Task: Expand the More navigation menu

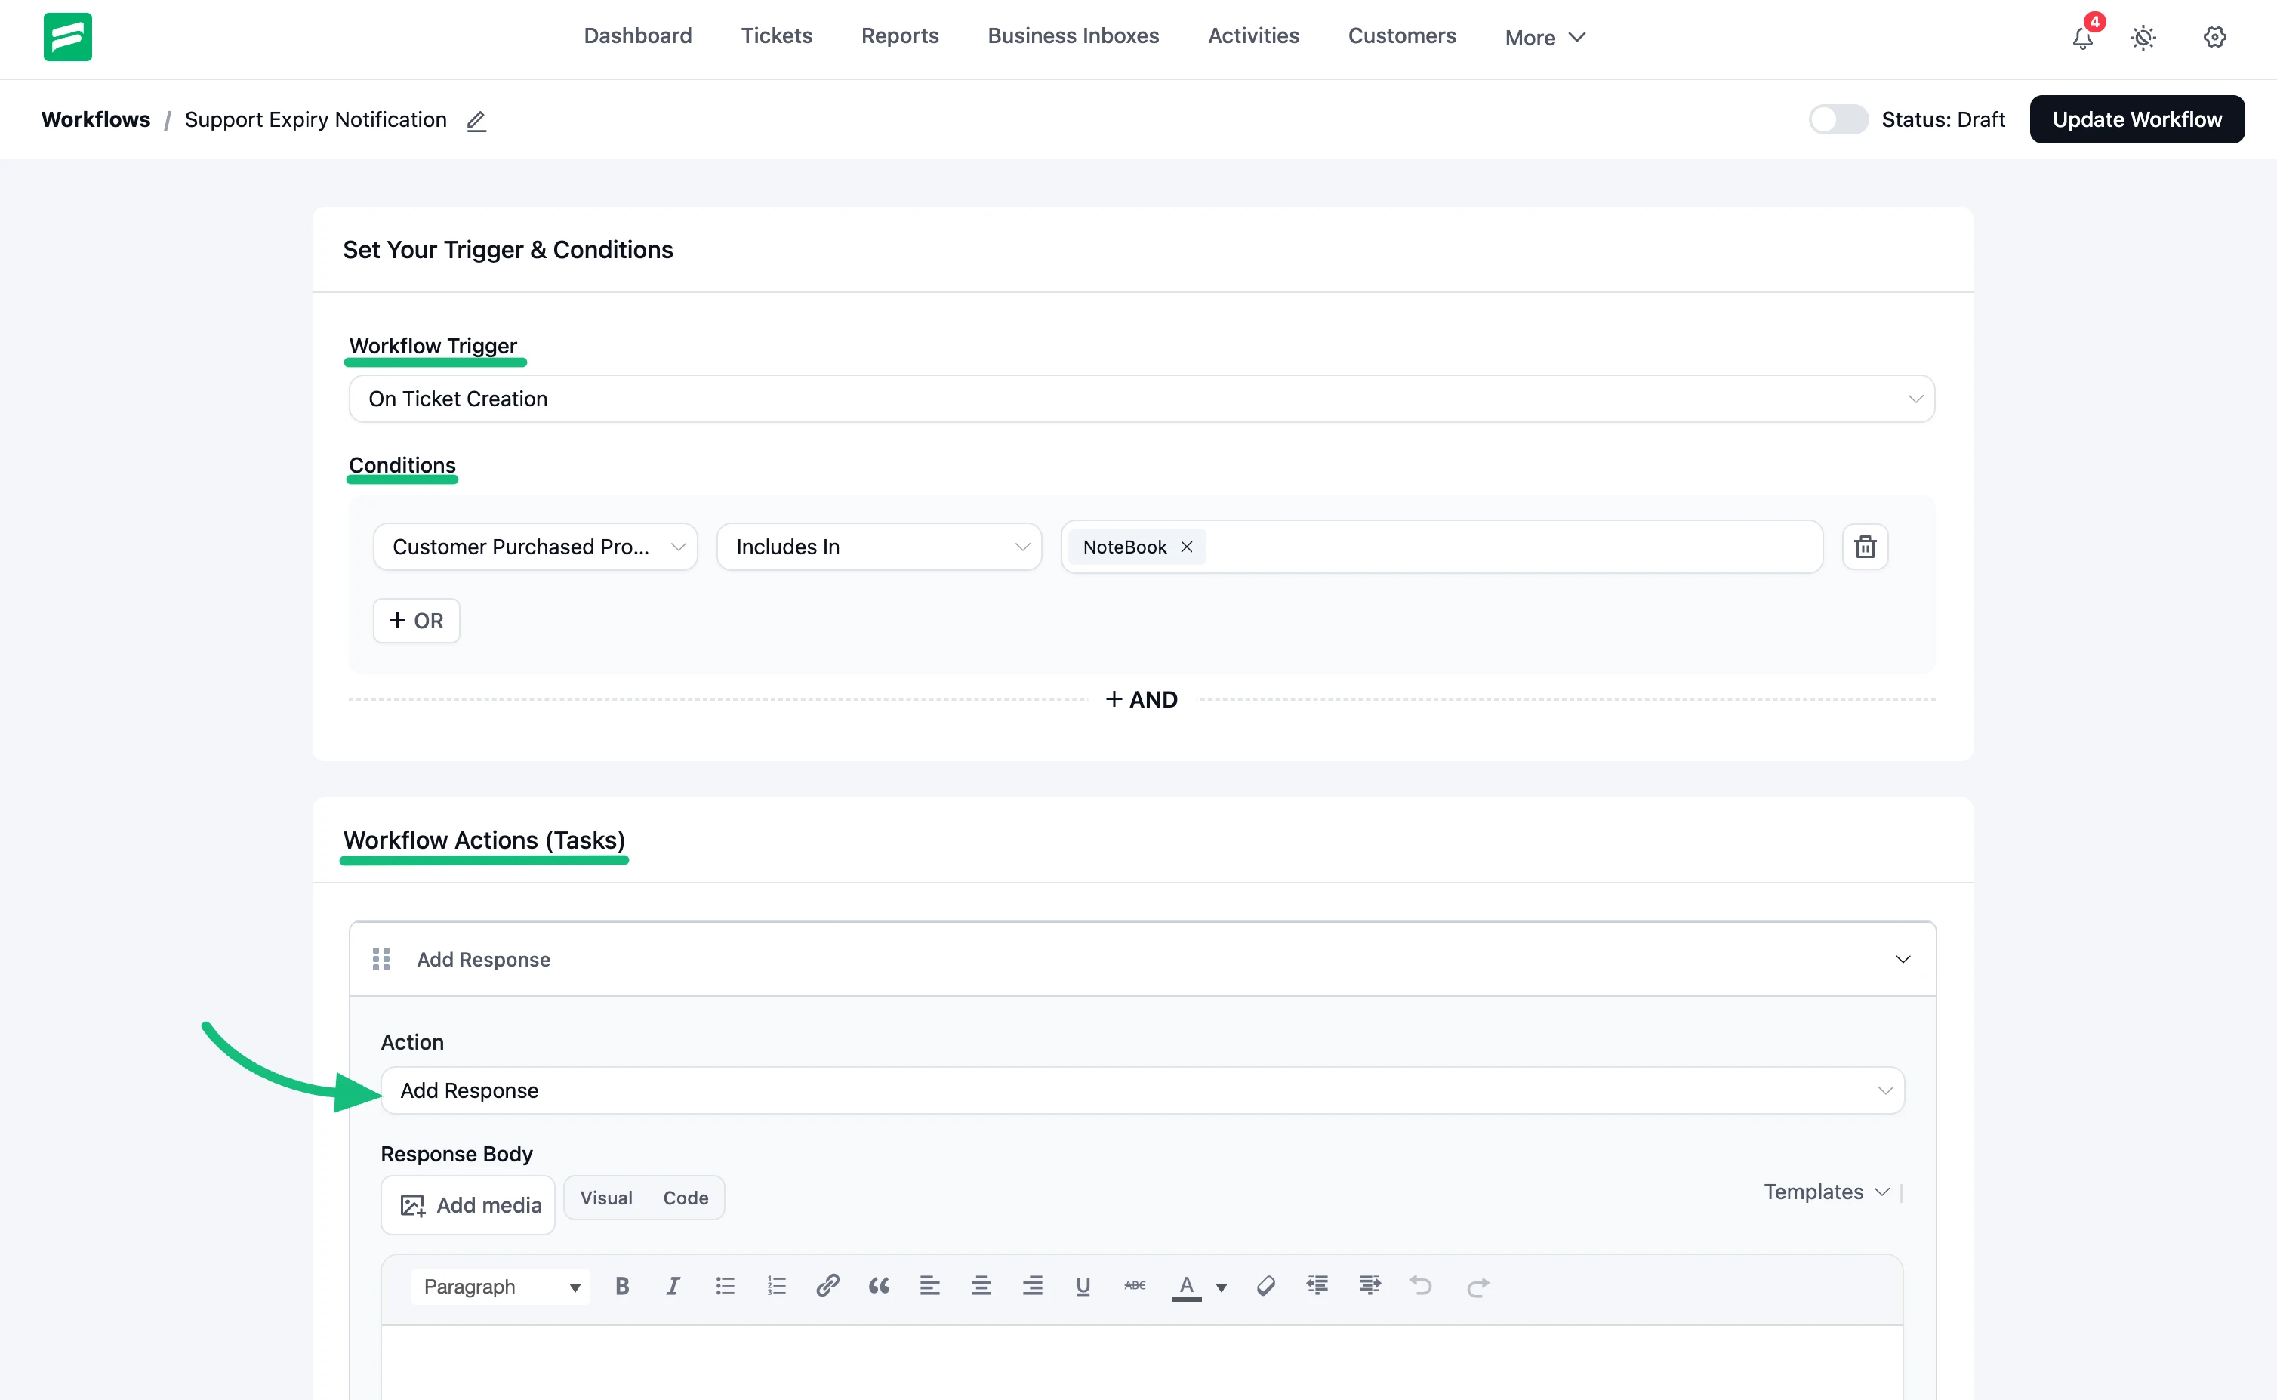Action: coord(1545,37)
